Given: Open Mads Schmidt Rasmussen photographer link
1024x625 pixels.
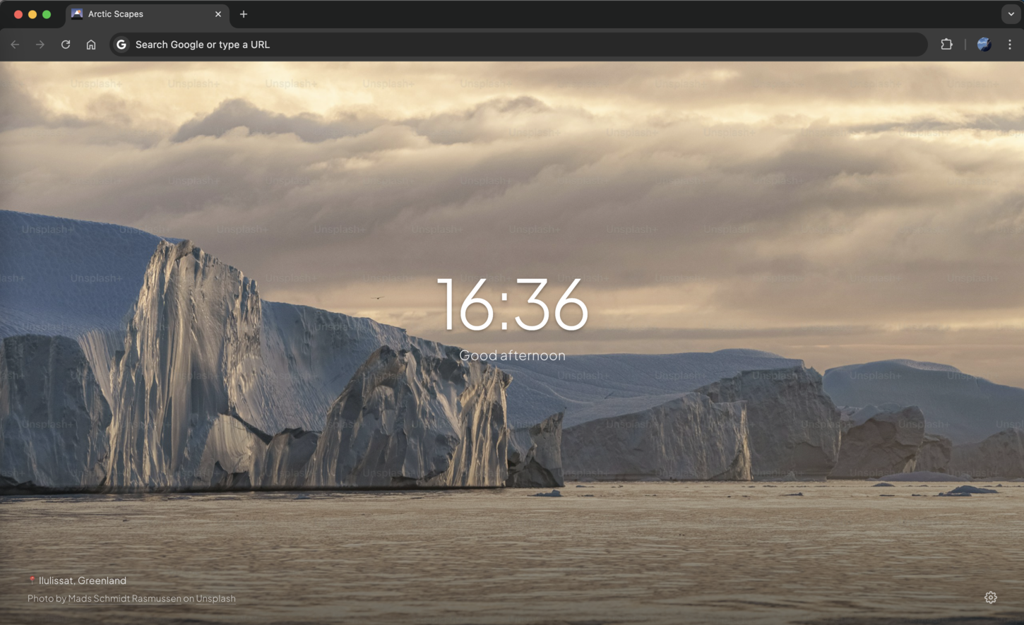Looking at the screenshot, I should coord(124,598).
